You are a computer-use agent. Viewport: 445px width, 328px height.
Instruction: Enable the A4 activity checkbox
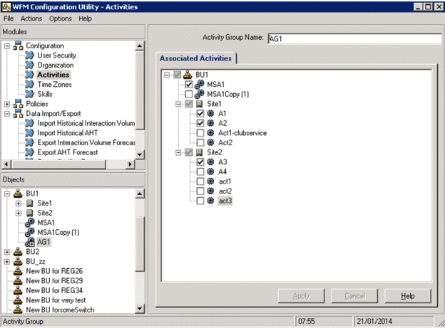(x=200, y=171)
